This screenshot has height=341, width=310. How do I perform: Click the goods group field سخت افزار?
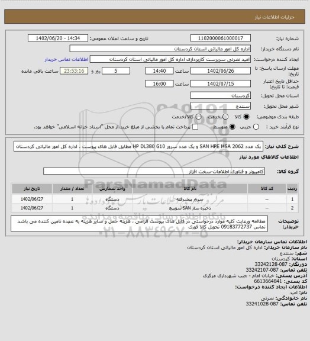(x=154, y=171)
